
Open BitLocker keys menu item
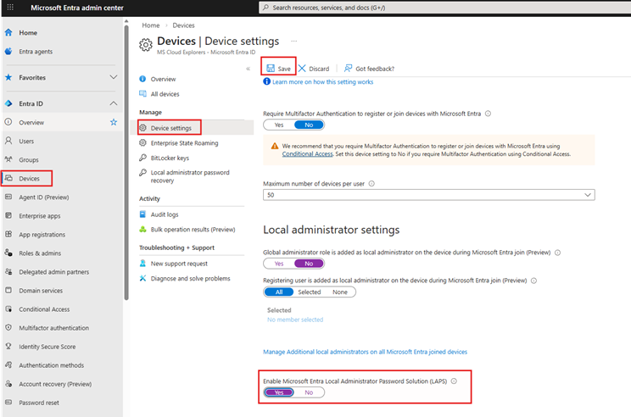pyautogui.click(x=170, y=158)
